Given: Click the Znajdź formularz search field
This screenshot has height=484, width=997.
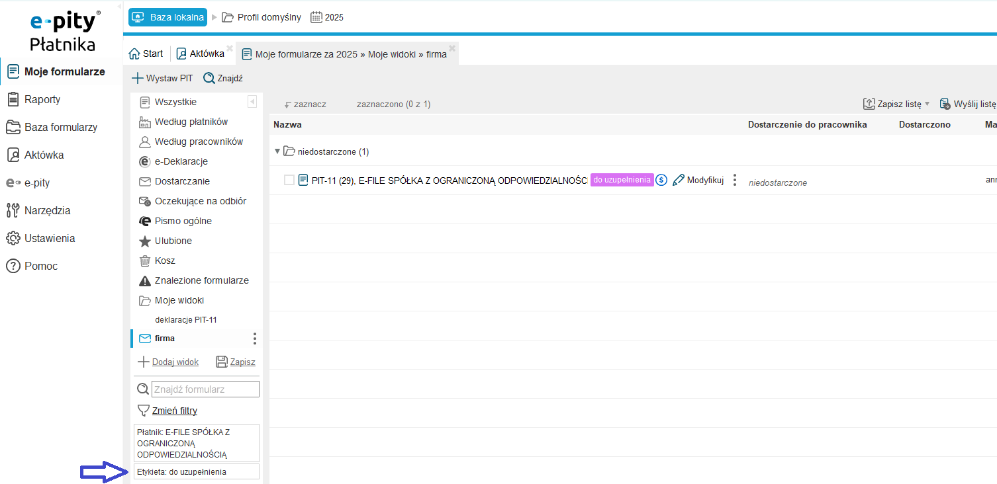Looking at the screenshot, I should pos(205,389).
